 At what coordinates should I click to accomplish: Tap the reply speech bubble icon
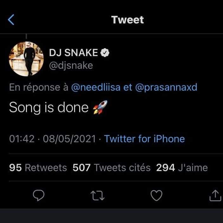38,196
